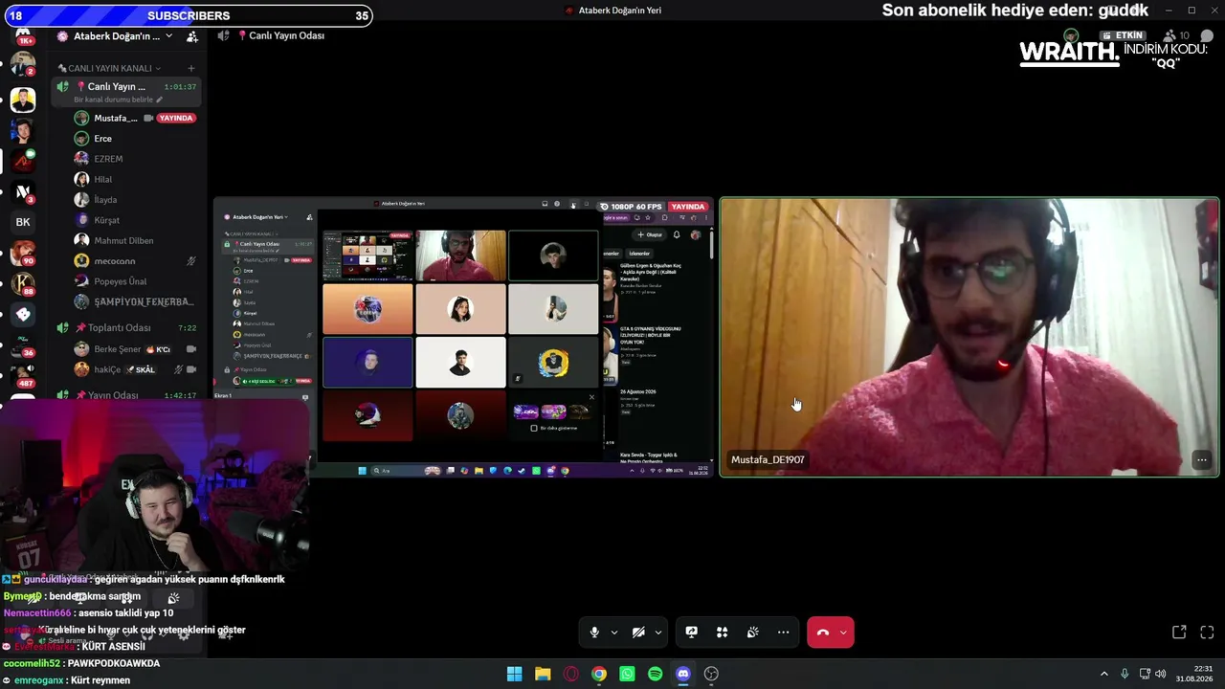Select user ŞAMPİYON FENERBA... in channel

coord(134,301)
